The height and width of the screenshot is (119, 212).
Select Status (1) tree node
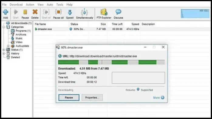[x=17, y=50]
